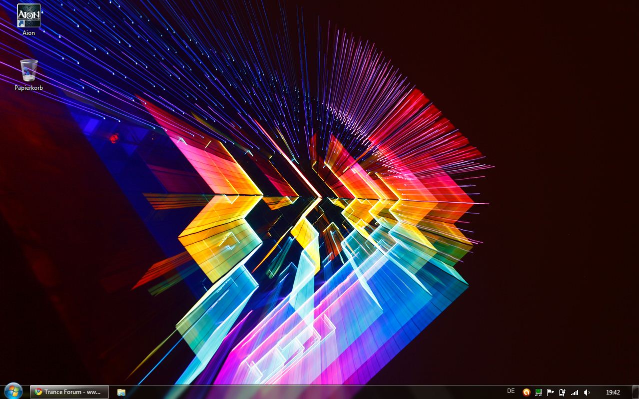Show wireless networks via signal bars
This screenshot has width=639, height=399.
(x=575, y=392)
